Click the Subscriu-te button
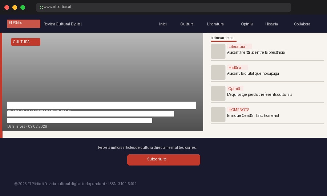 point(164,160)
